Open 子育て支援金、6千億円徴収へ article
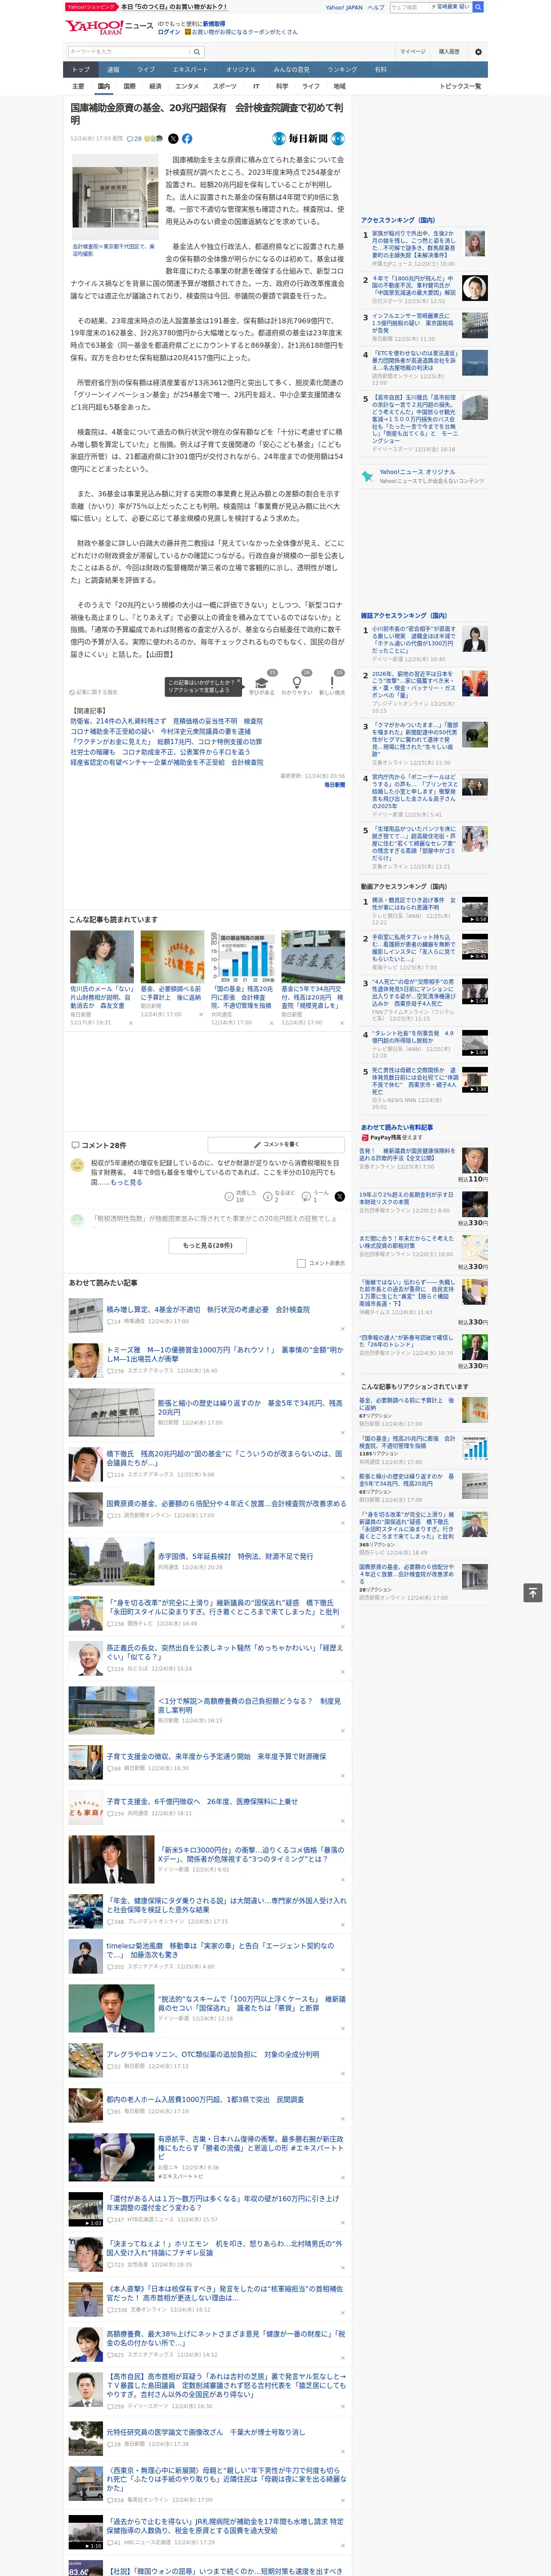Screen dimensions: 551x2576 (x=202, y=1801)
